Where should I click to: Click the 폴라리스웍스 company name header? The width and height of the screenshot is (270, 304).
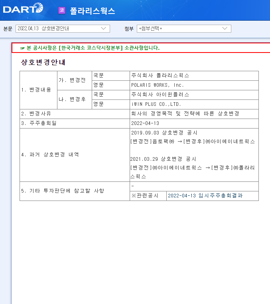pos(93,11)
